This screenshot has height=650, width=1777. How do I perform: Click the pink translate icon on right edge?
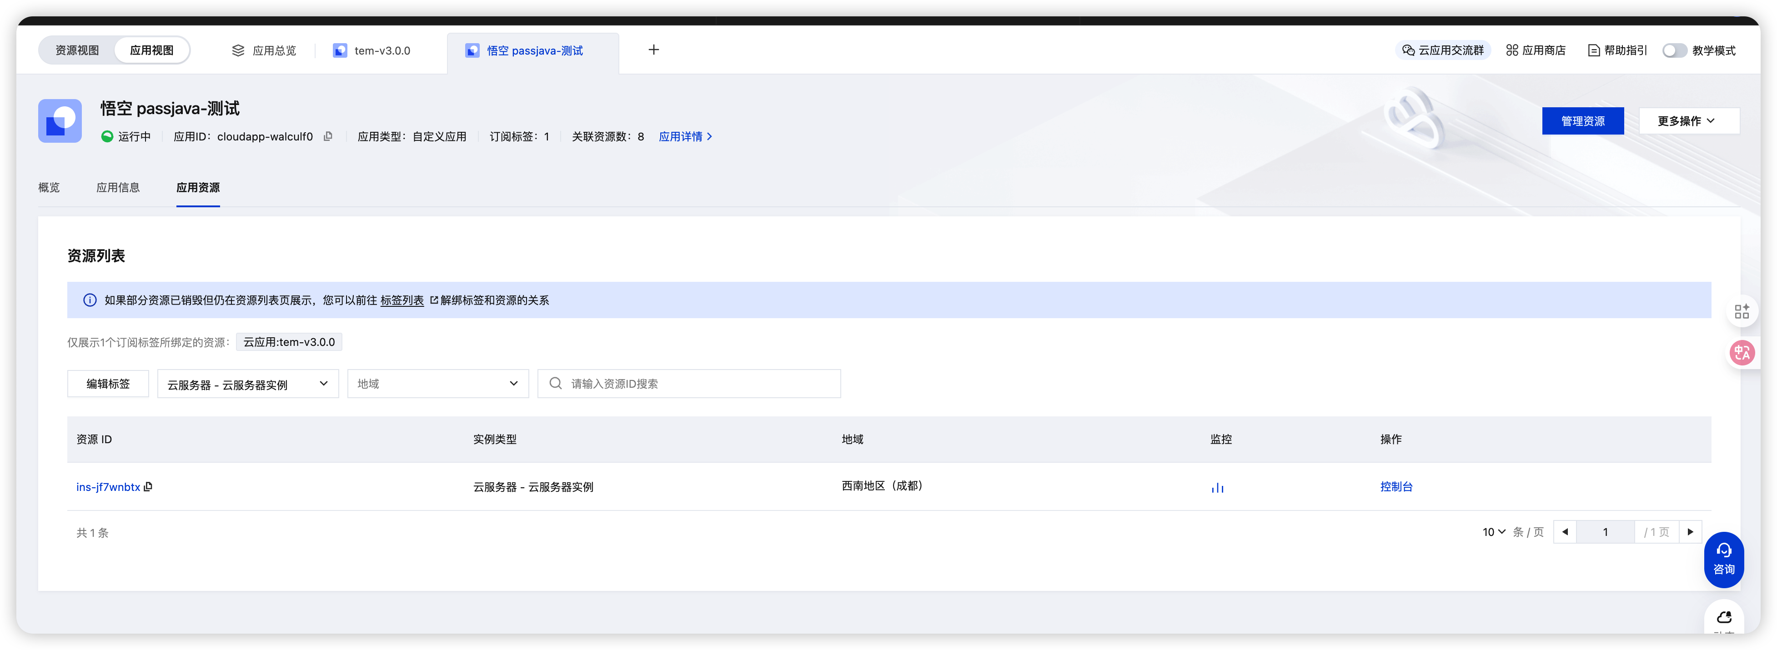tap(1742, 353)
